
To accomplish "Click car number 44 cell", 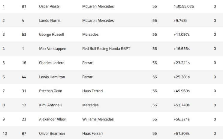I will coord(24,77).
